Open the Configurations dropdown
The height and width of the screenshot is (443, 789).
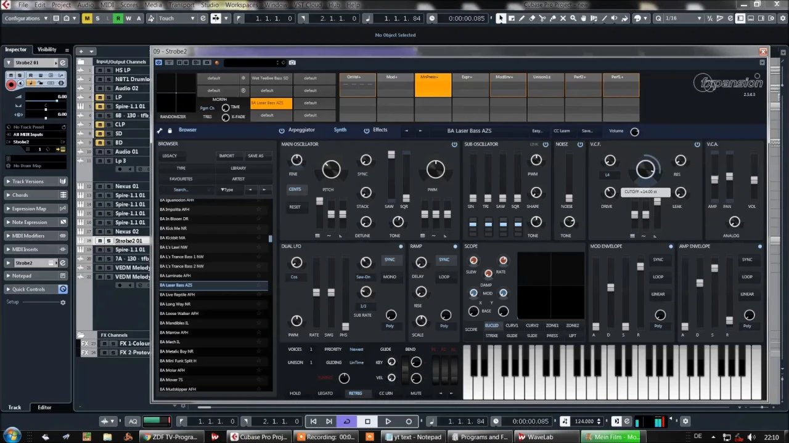[x=27, y=18]
